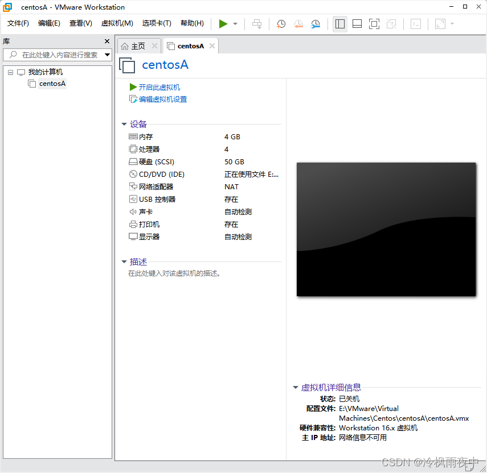Click the console view toolbar icon
This screenshot has height=473, width=487.
(416, 24)
